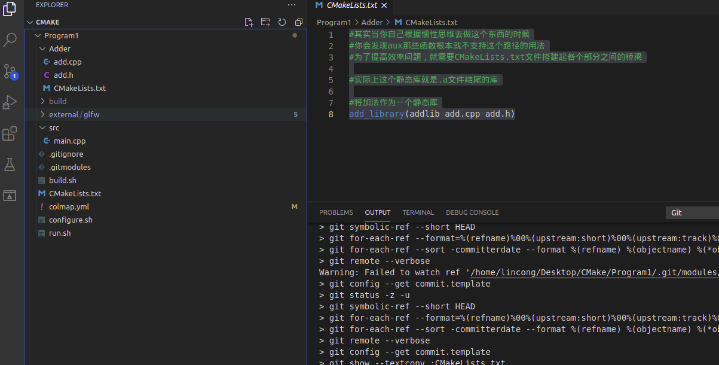This screenshot has height=365, width=719.
Task: Click the .gitignore file icon
Action: point(42,154)
